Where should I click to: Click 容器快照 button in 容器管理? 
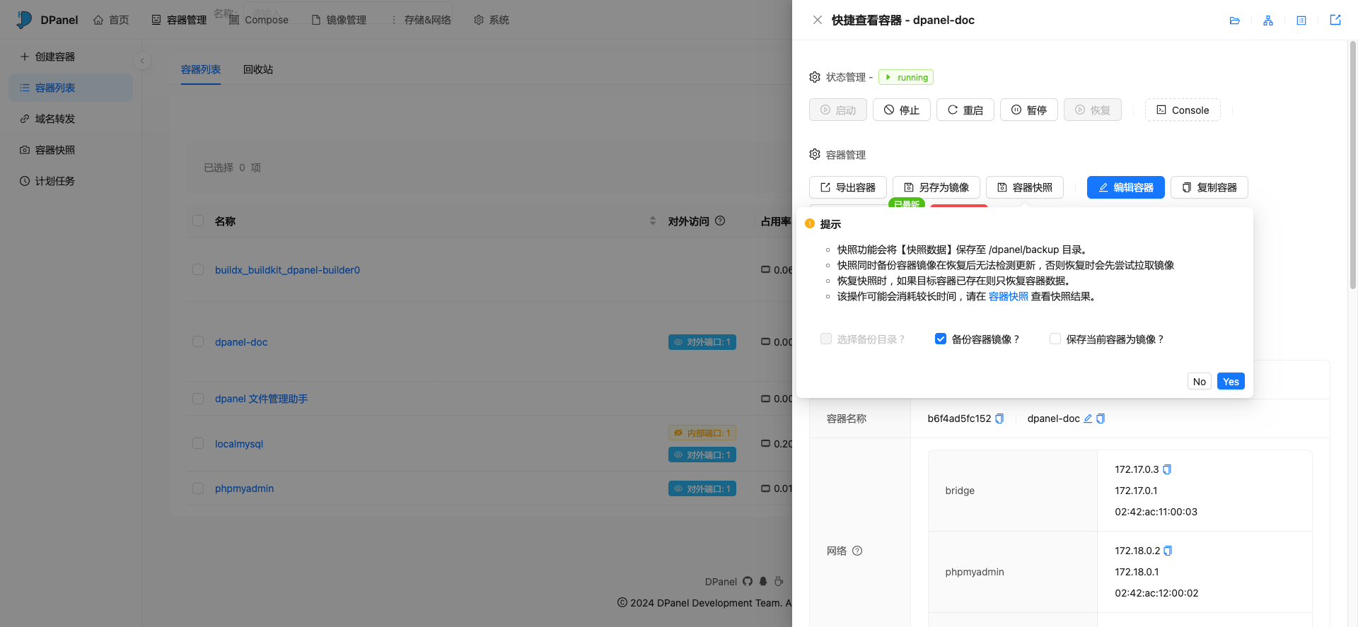(x=1025, y=187)
